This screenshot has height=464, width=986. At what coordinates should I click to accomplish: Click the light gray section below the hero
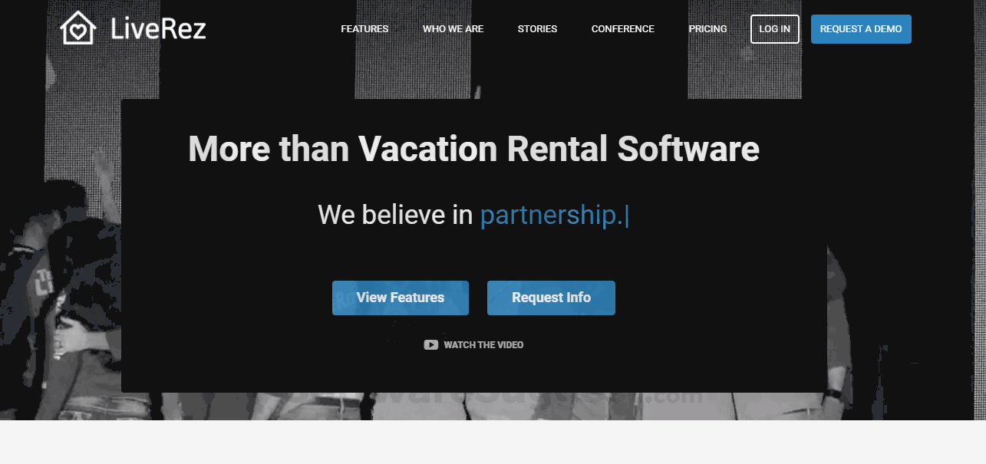coord(493,443)
